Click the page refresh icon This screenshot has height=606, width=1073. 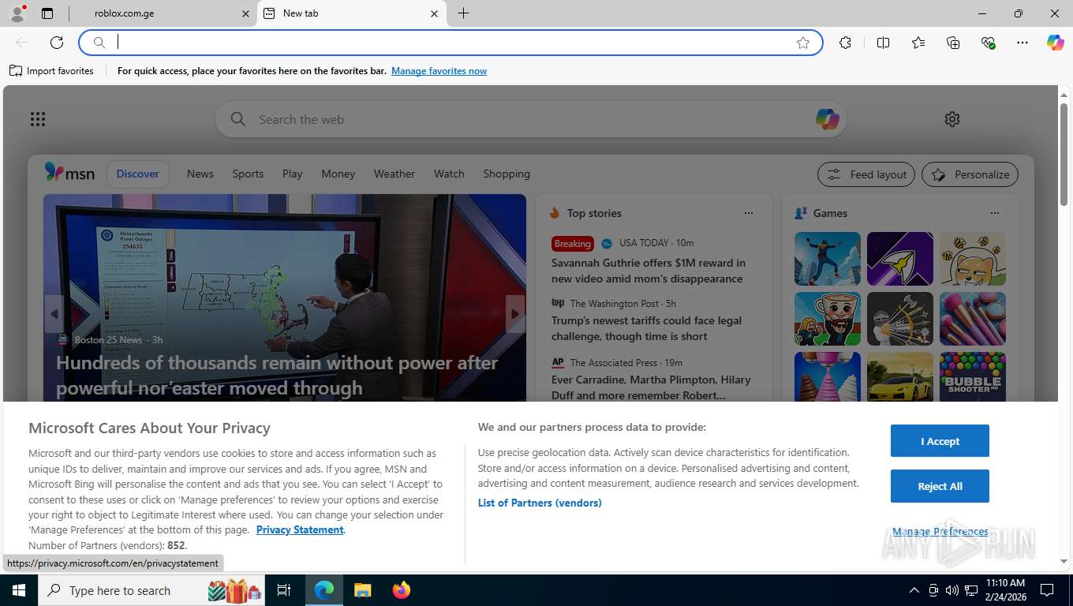coord(57,43)
